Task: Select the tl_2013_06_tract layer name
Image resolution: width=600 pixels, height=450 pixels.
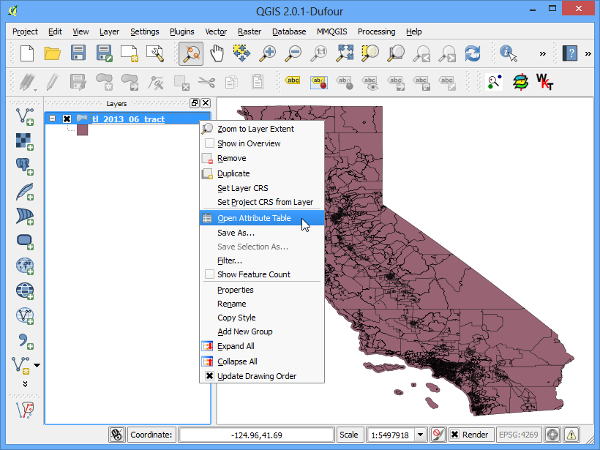Action: [x=129, y=119]
